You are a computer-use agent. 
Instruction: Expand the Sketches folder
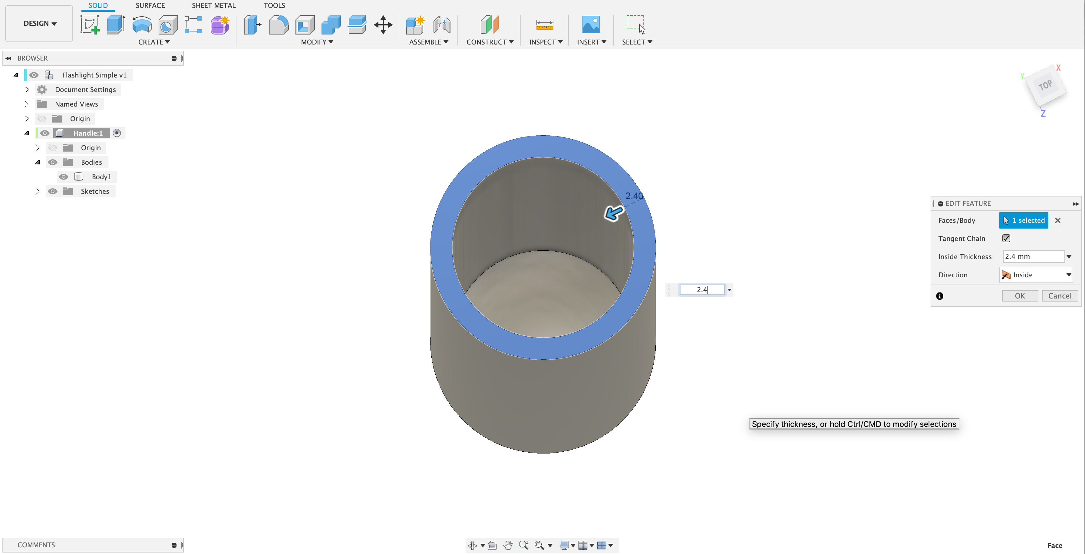coord(37,191)
